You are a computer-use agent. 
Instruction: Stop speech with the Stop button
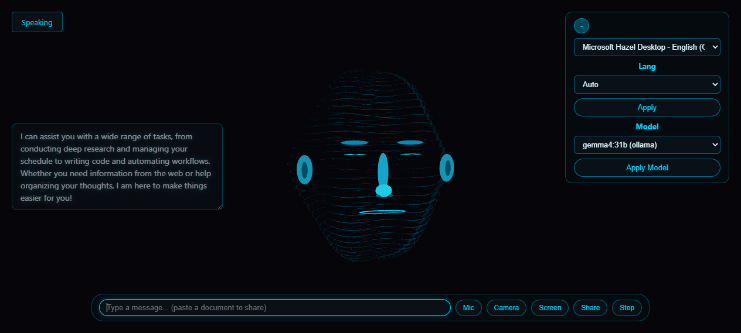pyautogui.click(x=627, y=307)
